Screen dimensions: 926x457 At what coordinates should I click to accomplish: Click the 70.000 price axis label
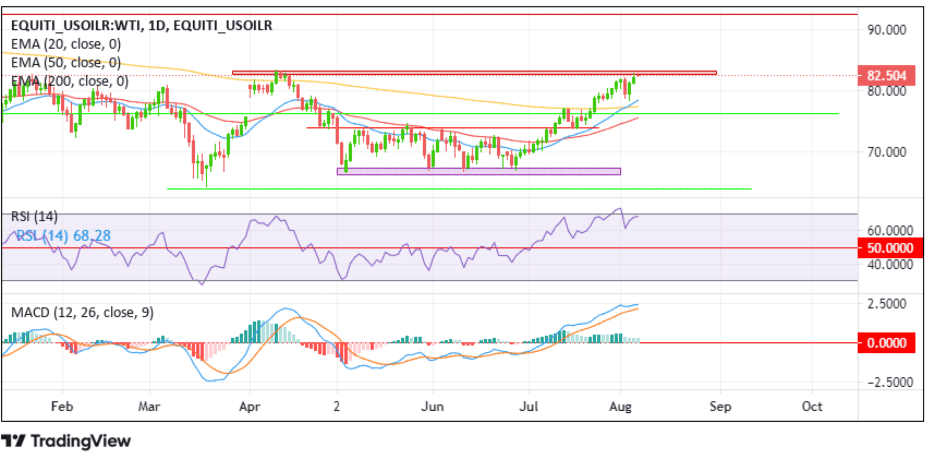point(887,152)
